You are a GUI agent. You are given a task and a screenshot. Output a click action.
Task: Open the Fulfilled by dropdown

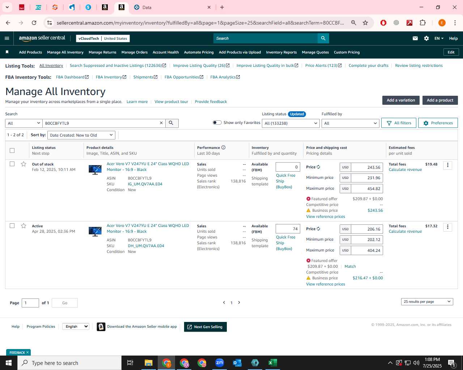pyautogui.click(x=350, y=123)
